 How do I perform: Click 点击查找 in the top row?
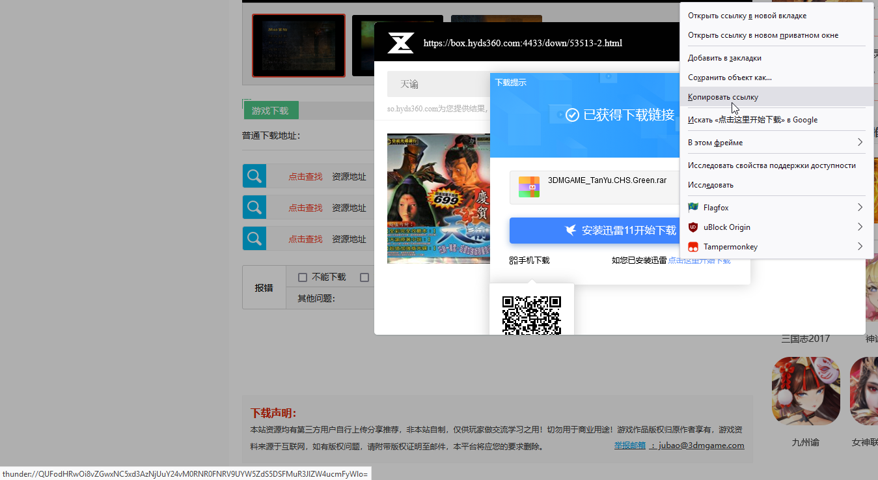point(306,176)
